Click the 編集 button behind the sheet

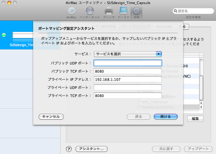pos(195,119)
